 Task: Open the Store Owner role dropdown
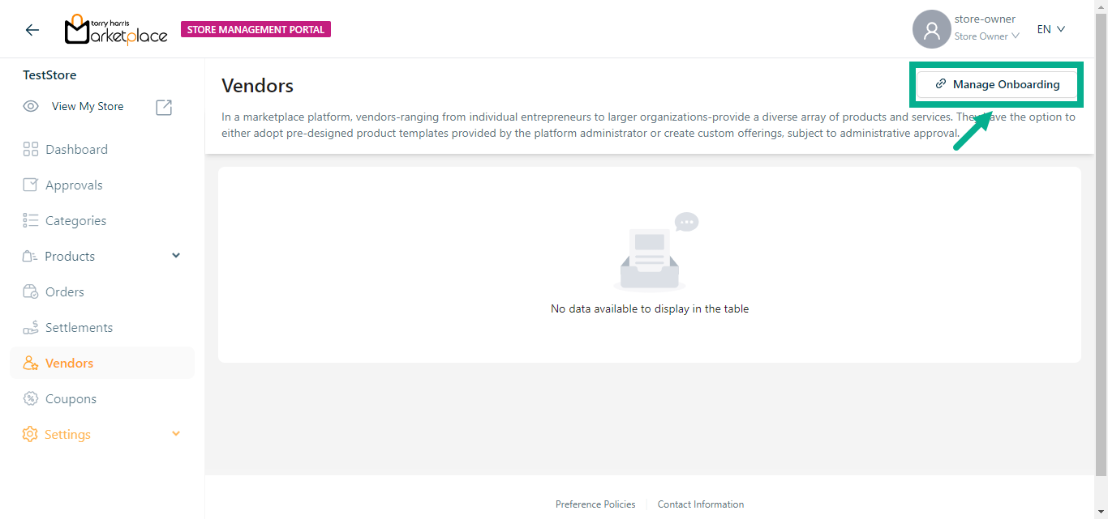pos(986,36)
